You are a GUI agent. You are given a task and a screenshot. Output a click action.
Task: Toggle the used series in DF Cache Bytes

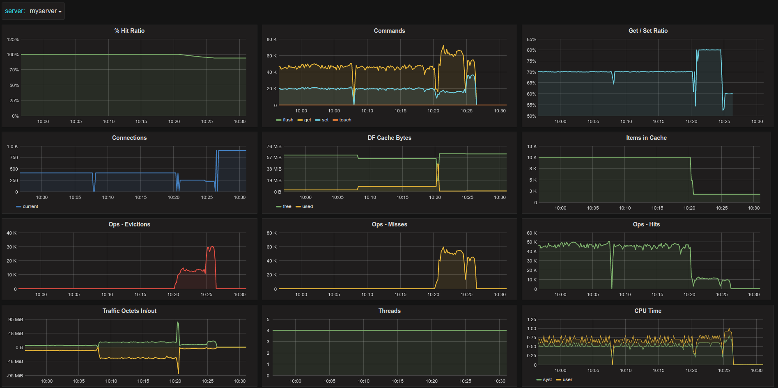(308, 207)
